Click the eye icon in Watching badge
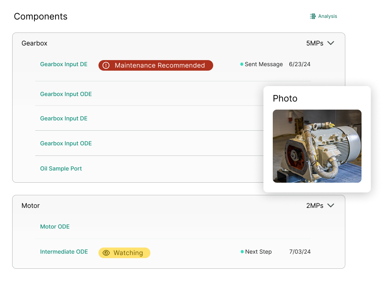383x285 pixels. (106, 253)
